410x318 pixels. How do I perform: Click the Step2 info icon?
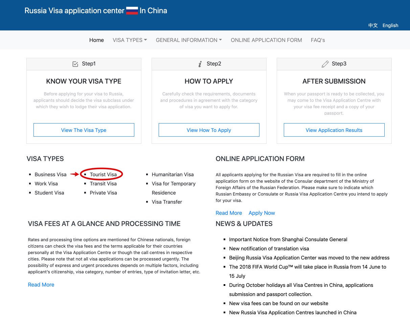click(200, 64)
